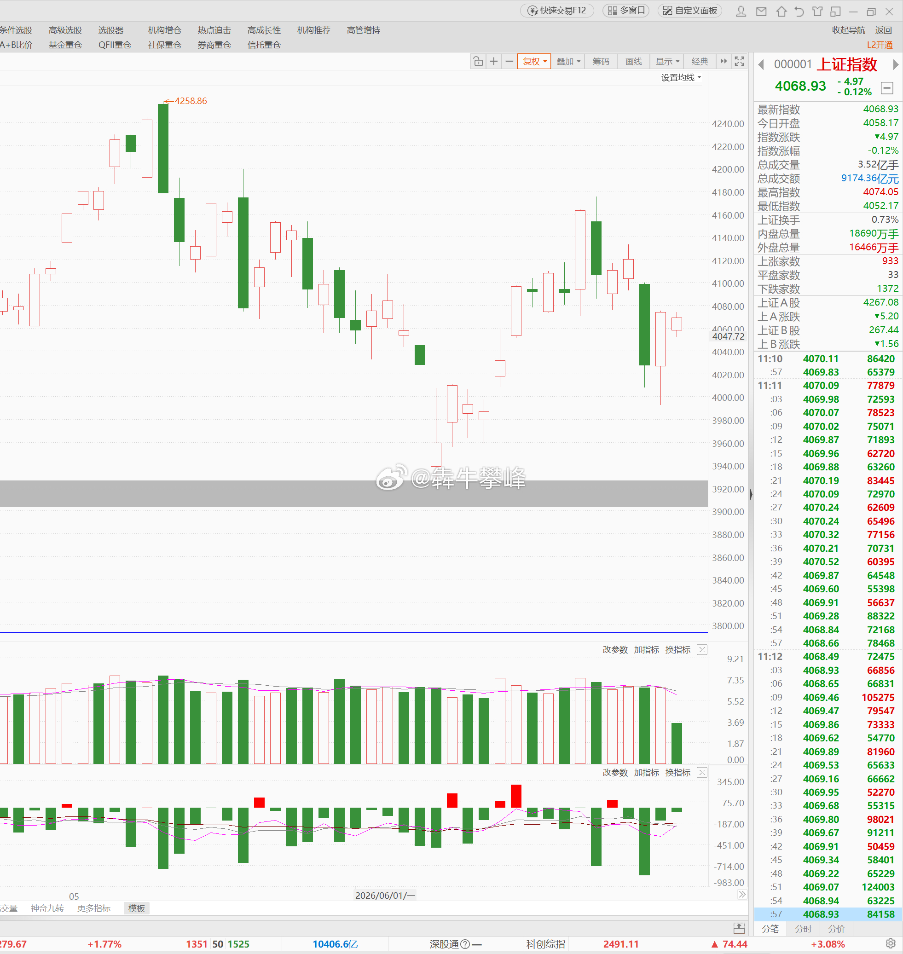Open the skin theme shirt icon
The image size is (903, 954).
[817, 11]
